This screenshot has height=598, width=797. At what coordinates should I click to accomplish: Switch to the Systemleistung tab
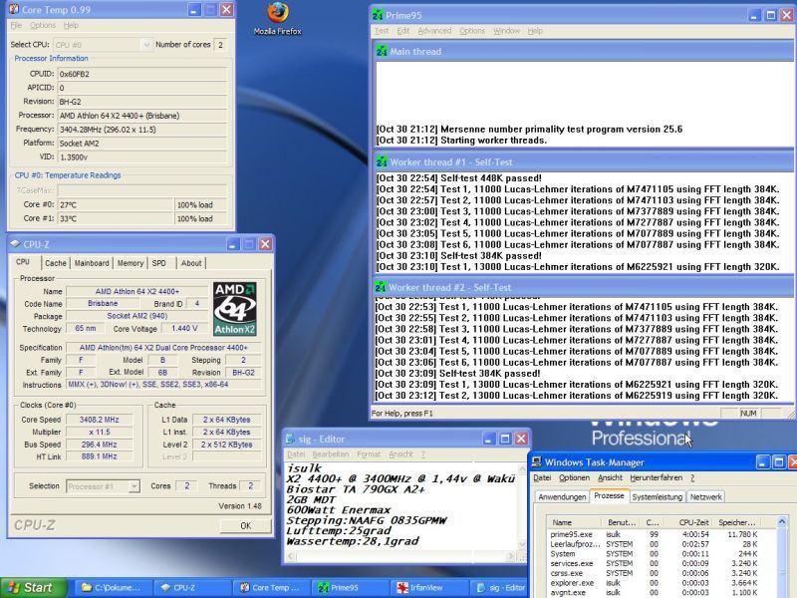tap(658, 496)
